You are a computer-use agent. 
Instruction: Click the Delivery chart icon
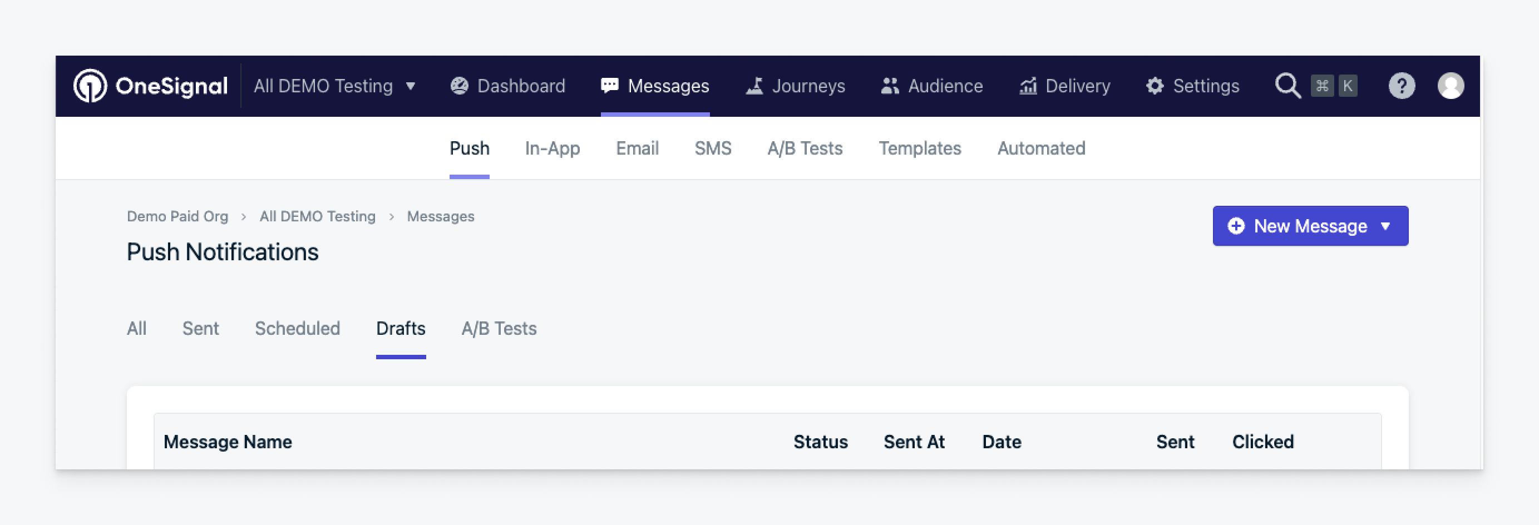tap(1028, 86)
